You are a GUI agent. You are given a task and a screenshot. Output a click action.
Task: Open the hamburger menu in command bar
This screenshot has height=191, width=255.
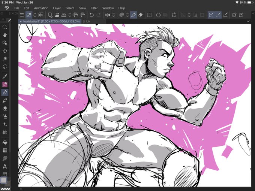pyautogui.click(x=22, y=15)
